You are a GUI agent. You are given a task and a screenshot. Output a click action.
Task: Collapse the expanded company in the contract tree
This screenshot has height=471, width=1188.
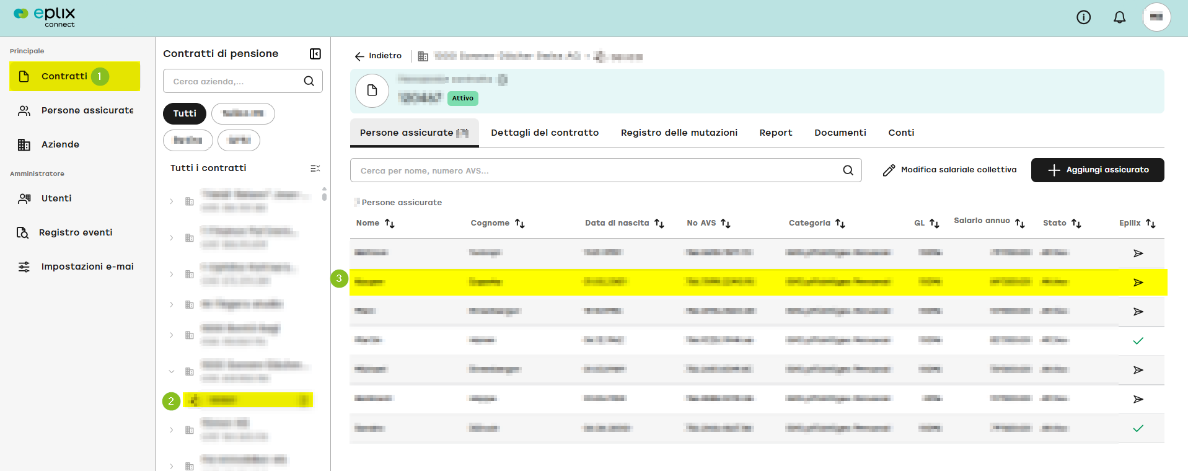coord(172,371)
